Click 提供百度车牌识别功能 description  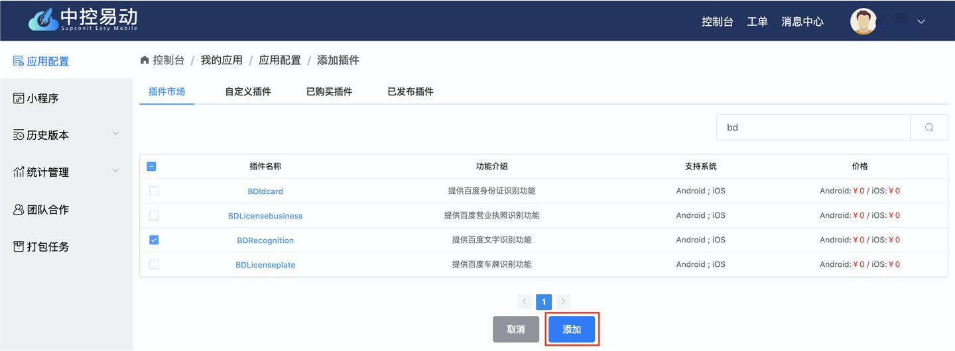492,264
